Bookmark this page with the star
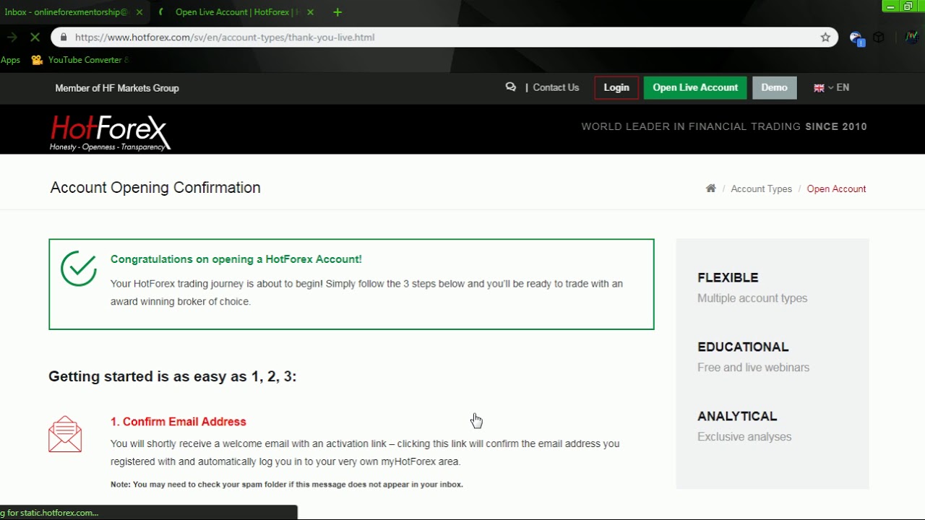Image resolution: width=925 pixels, height=520 pixels. (x=825, y=38)
